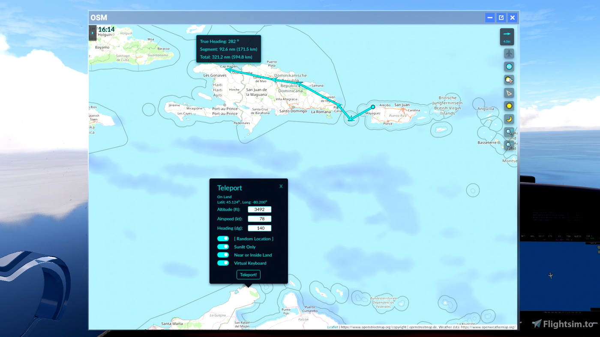Pop out the OSM panel window
This screenshot has height=337, width=600.
tap(501, 18)
